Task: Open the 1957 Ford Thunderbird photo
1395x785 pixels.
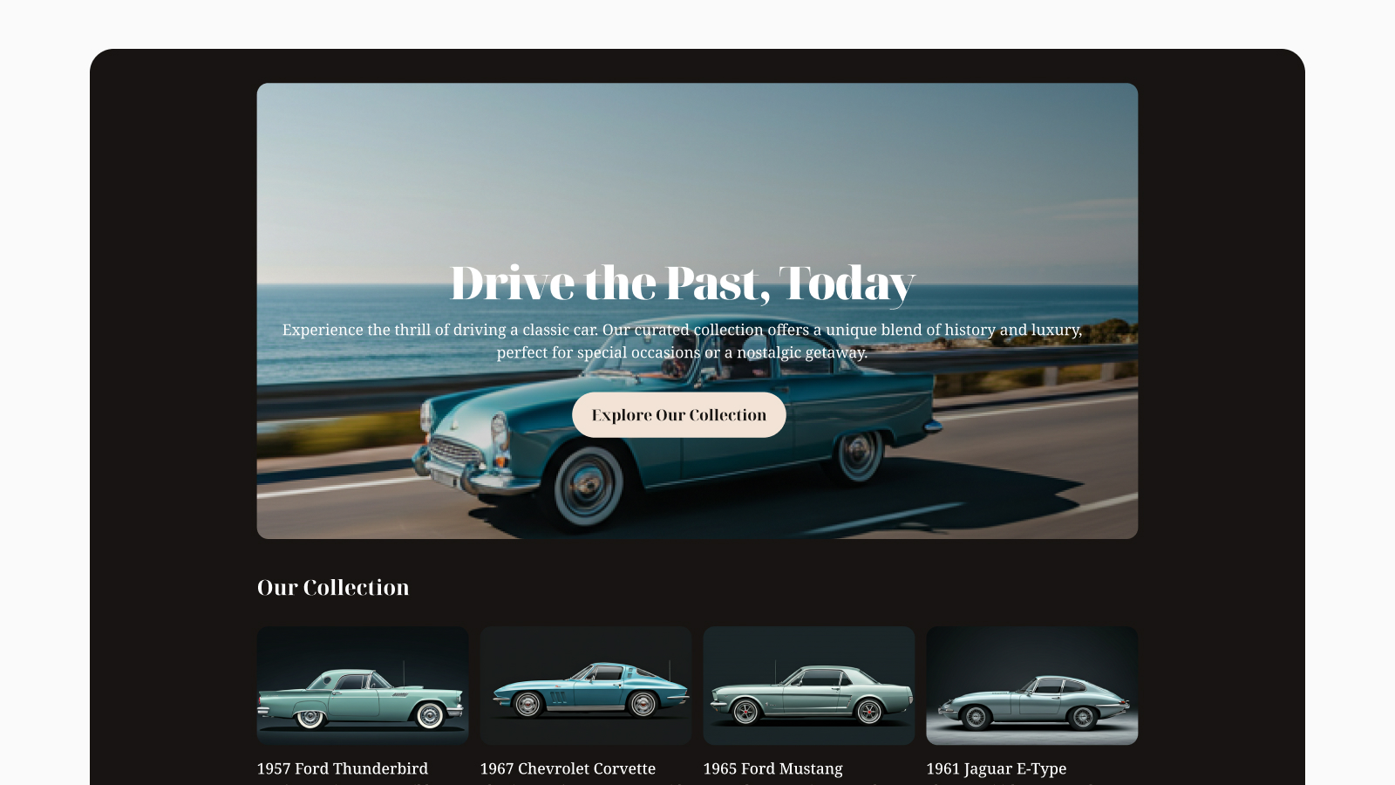Action: coord(363,686)
